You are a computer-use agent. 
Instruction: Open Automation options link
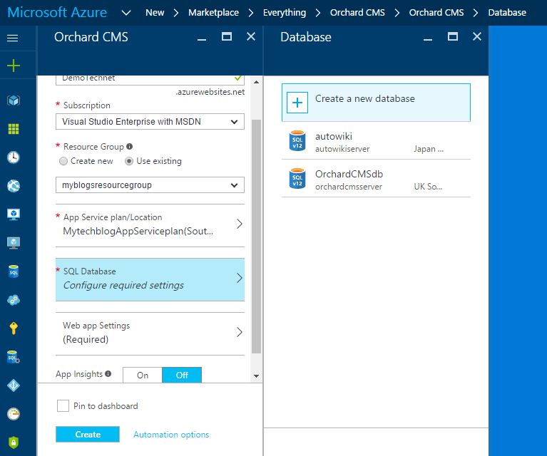coord(171,435)
